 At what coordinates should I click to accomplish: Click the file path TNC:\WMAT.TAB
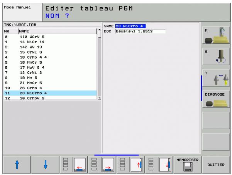(20, 25)
